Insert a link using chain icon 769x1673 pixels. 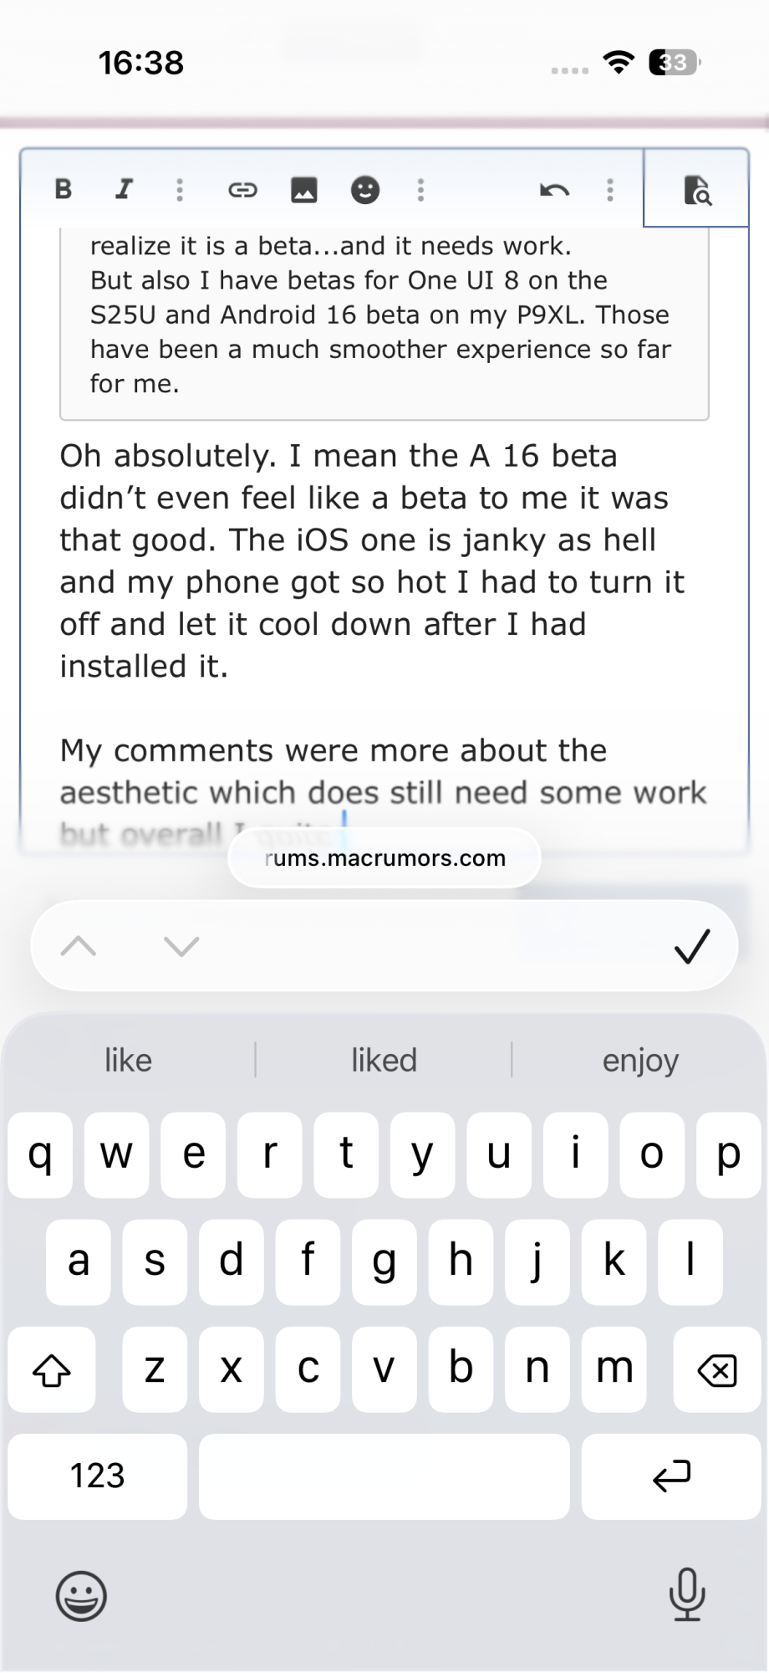242,190
